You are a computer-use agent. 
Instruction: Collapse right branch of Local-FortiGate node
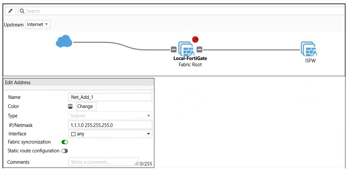(200, 50)
